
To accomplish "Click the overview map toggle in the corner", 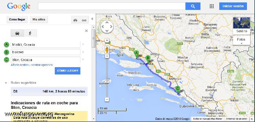I will pyautogui.click(x=252, y=119).
